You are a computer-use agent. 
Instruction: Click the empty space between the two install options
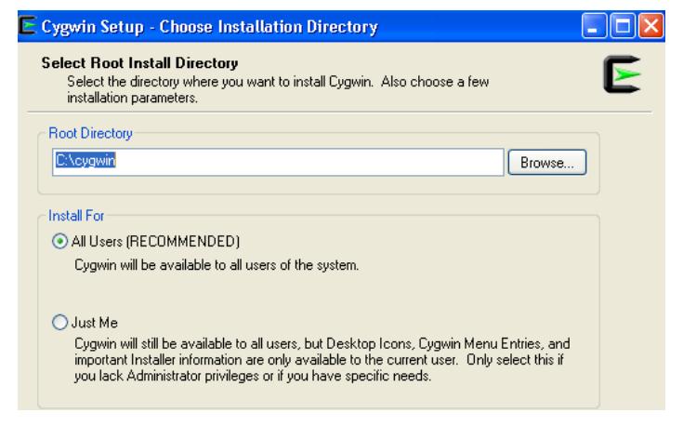click(x=316, y=296)
